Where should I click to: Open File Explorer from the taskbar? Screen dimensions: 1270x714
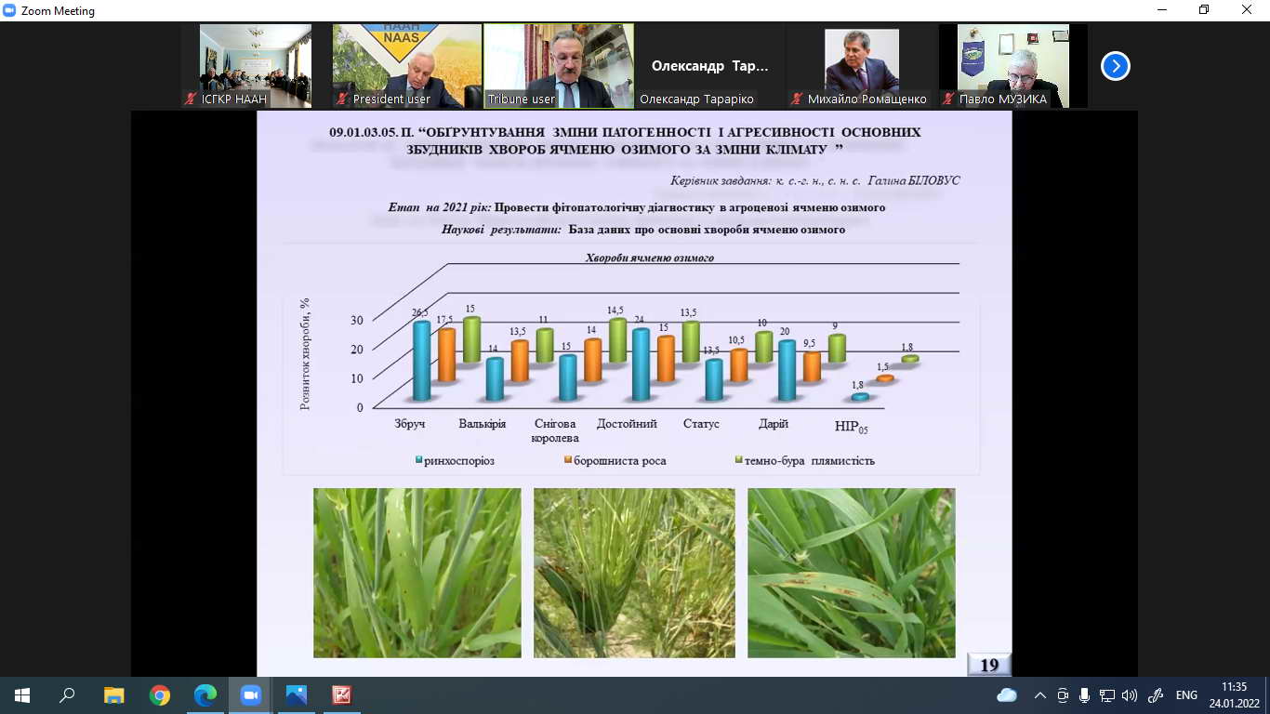[113, 694]
